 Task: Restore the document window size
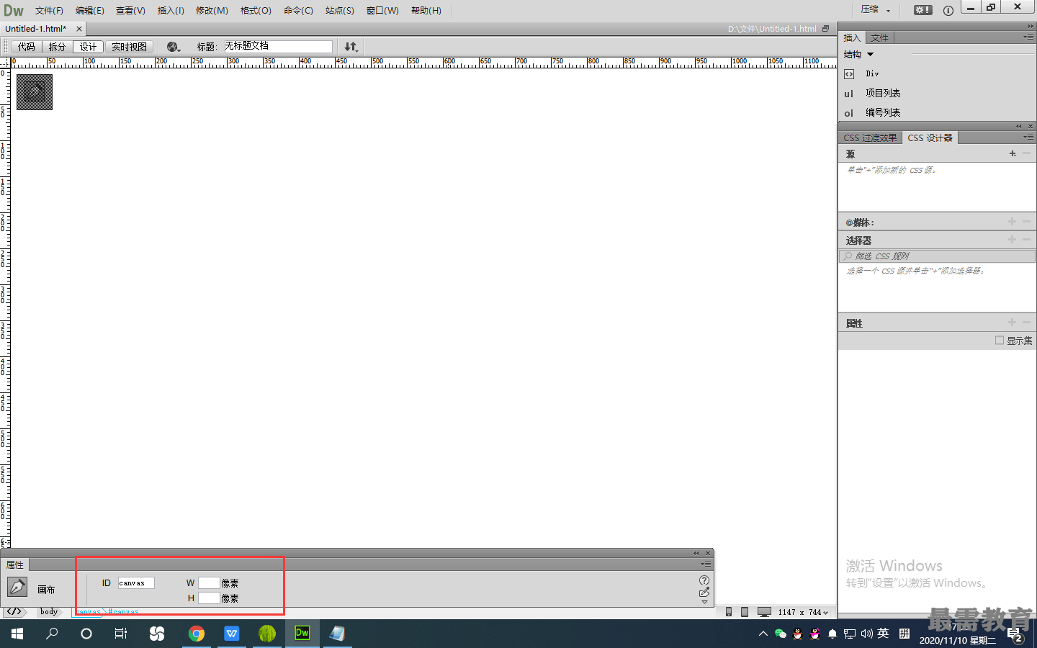tap(825, 29)
